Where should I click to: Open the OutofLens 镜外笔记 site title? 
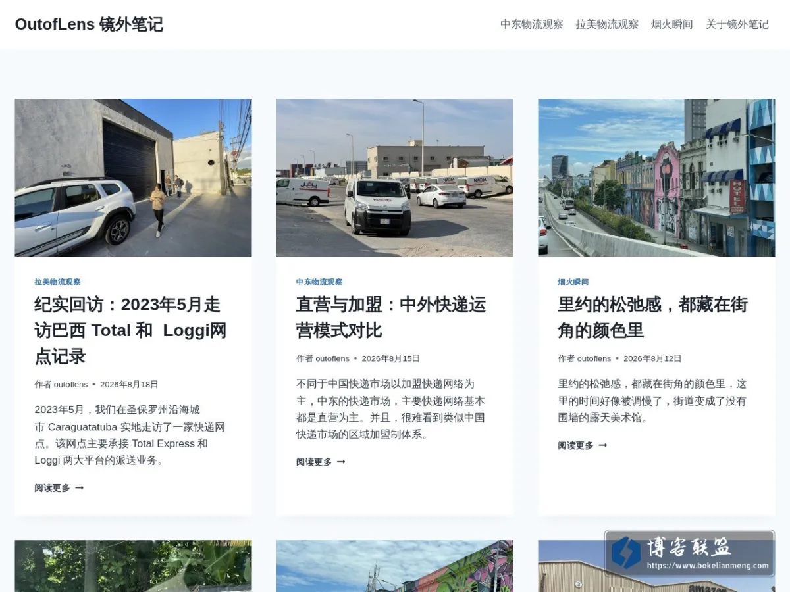[x=89, y=24]
